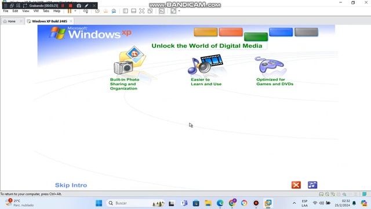
Task: Open Microsoft Edge from the taskbar
Action: coord(220,203)
